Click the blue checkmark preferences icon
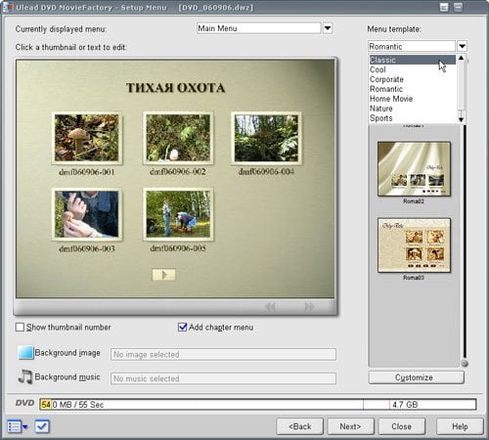This screenshot has height=440, width=489. tap(42, 426)
